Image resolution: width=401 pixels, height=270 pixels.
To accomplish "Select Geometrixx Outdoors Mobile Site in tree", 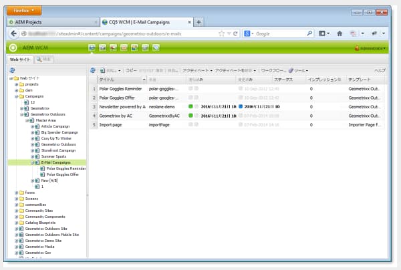I will click(52, 235).
